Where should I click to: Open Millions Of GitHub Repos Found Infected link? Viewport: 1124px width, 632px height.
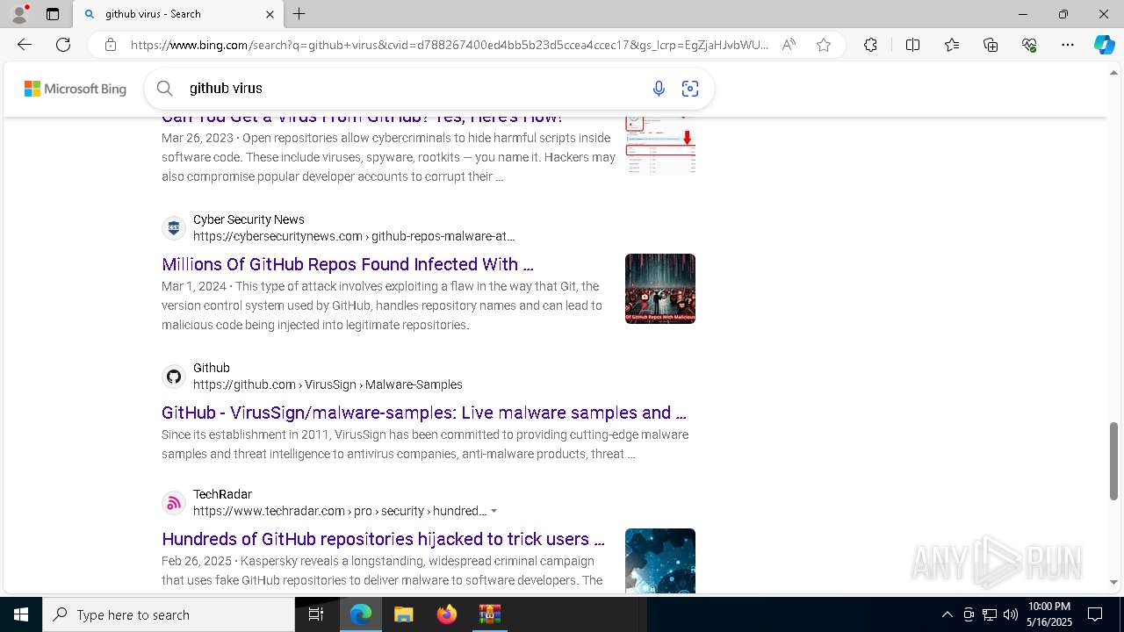pyautogui.click(x=348, y=264)
